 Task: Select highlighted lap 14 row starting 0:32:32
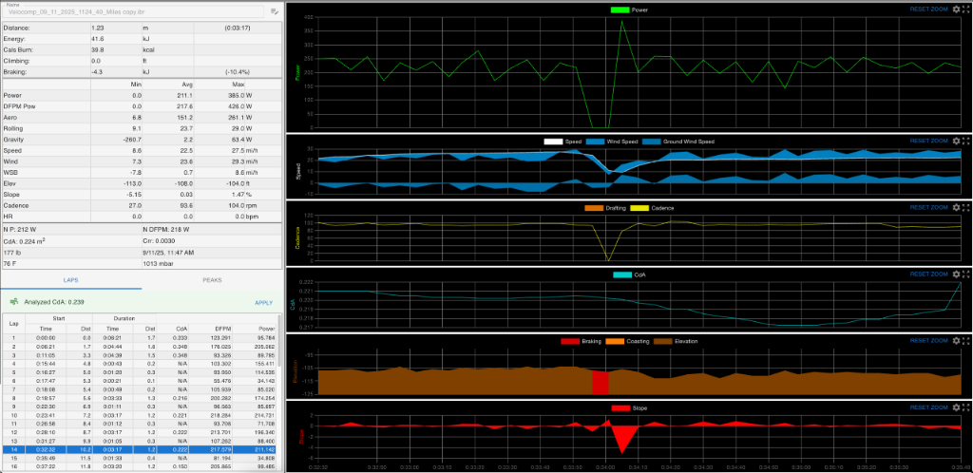(142, 447)
